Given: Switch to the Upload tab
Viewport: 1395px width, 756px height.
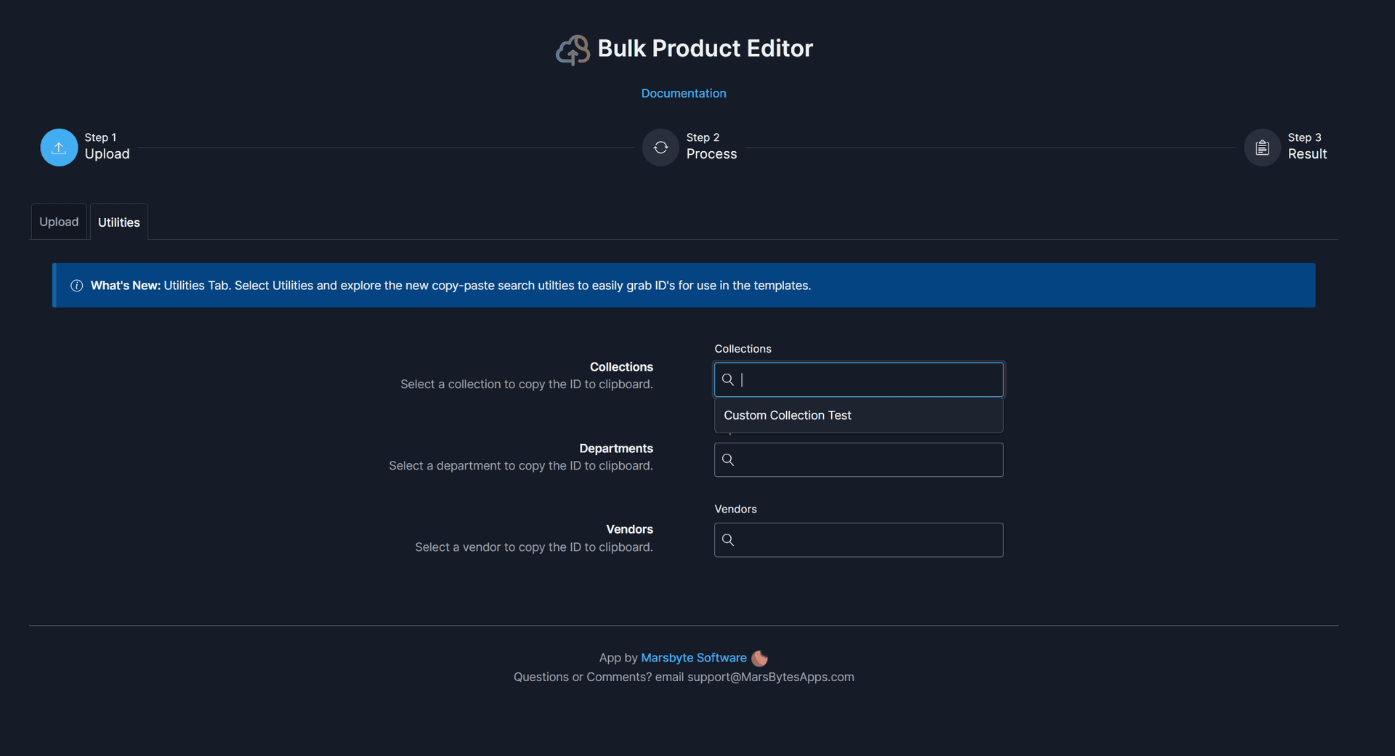Looking at the screenshot, I should click(59, 221).
